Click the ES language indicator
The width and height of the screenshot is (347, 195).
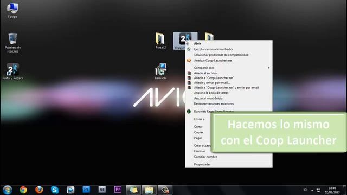(x=305, y=190)
